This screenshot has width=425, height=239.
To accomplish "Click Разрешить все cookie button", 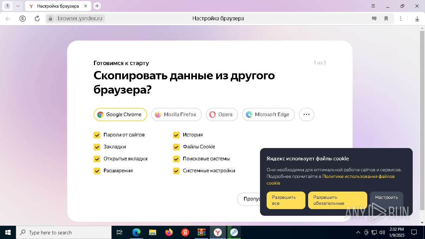I will (286, 200).
